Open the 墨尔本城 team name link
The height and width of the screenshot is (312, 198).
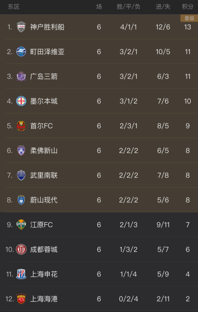coord(44,101)
